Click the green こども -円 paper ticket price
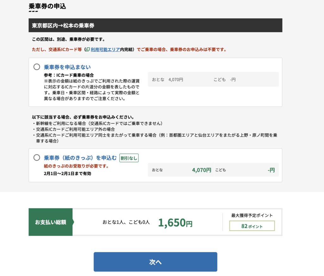The height and width of the screenshot is (276, 324). [271, 170]
